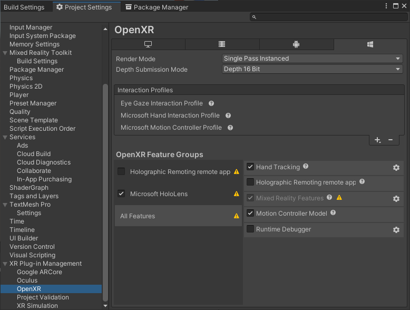Select the All Features group

coord(178,216)
